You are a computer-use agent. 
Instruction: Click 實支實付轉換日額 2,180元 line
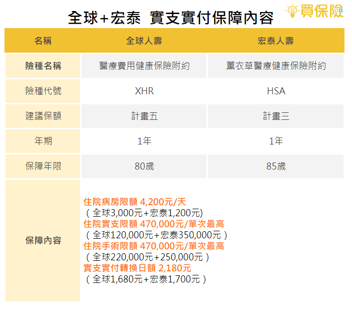[137, 268]
